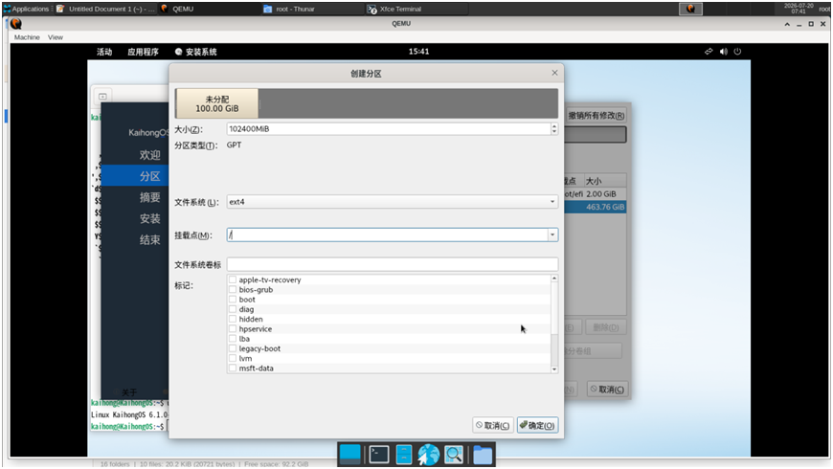Toggle the apple-tv-recovery flag checkbox
833x469 pixels.
click(x=233, y=279)
